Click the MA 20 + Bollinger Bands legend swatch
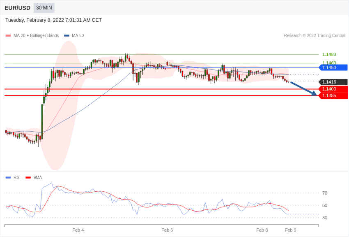Screen dimensions: 349x237 [8, 36]
